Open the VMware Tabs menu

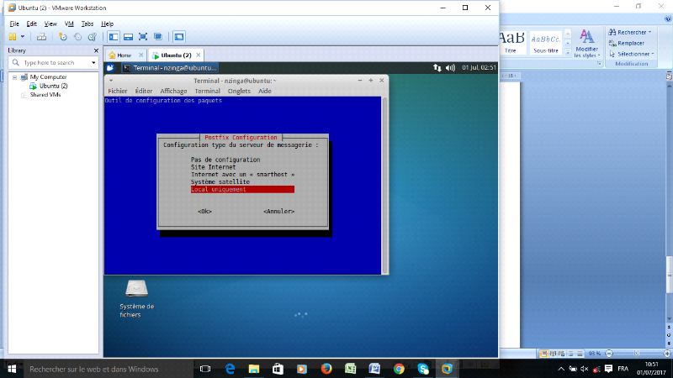pyautogui.click(x=87, y=24)
